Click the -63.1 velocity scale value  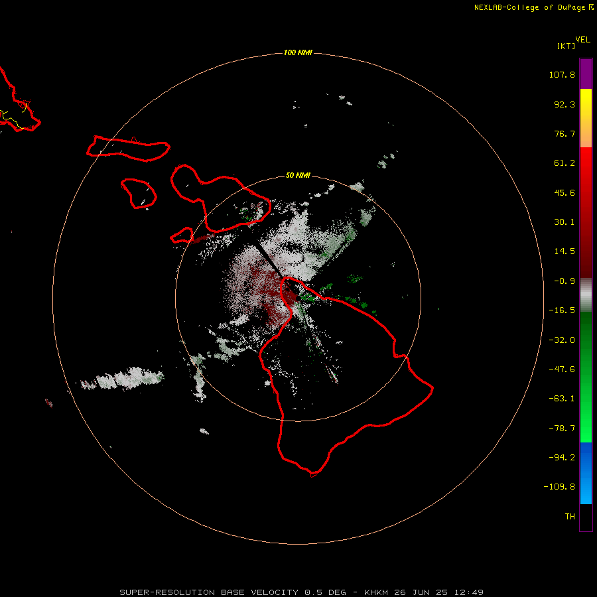pyautogui.click(x=562, y=399)
